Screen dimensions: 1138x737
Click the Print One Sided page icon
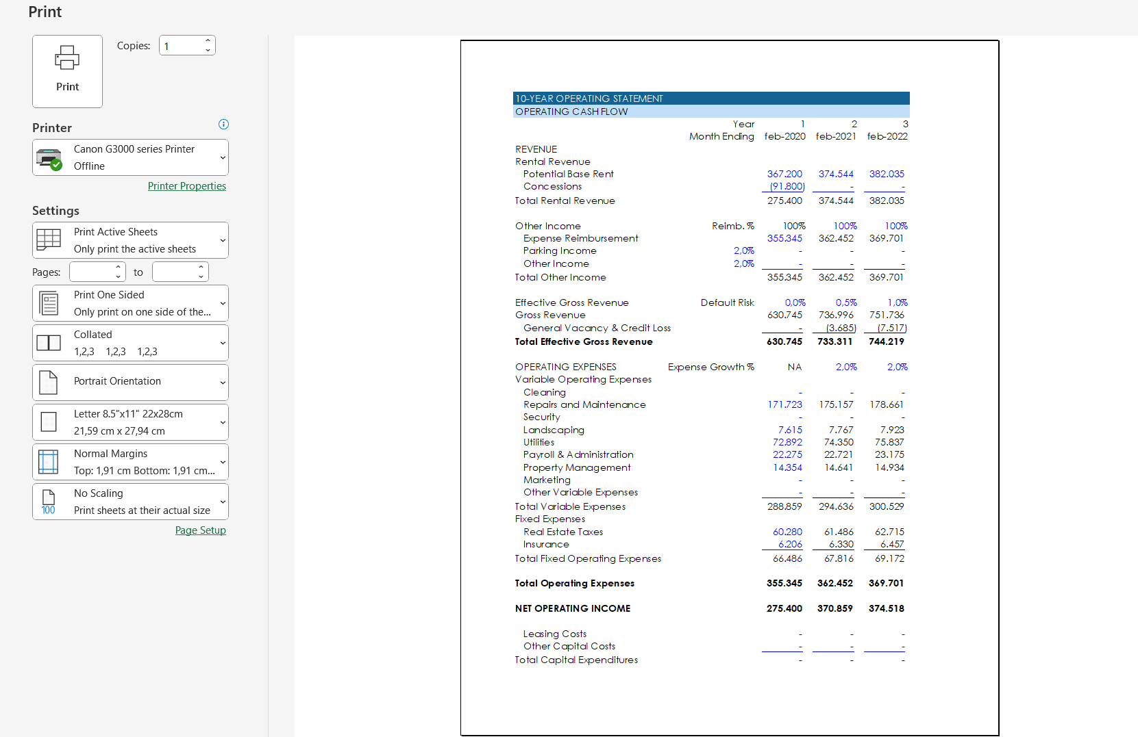[49, 303]
